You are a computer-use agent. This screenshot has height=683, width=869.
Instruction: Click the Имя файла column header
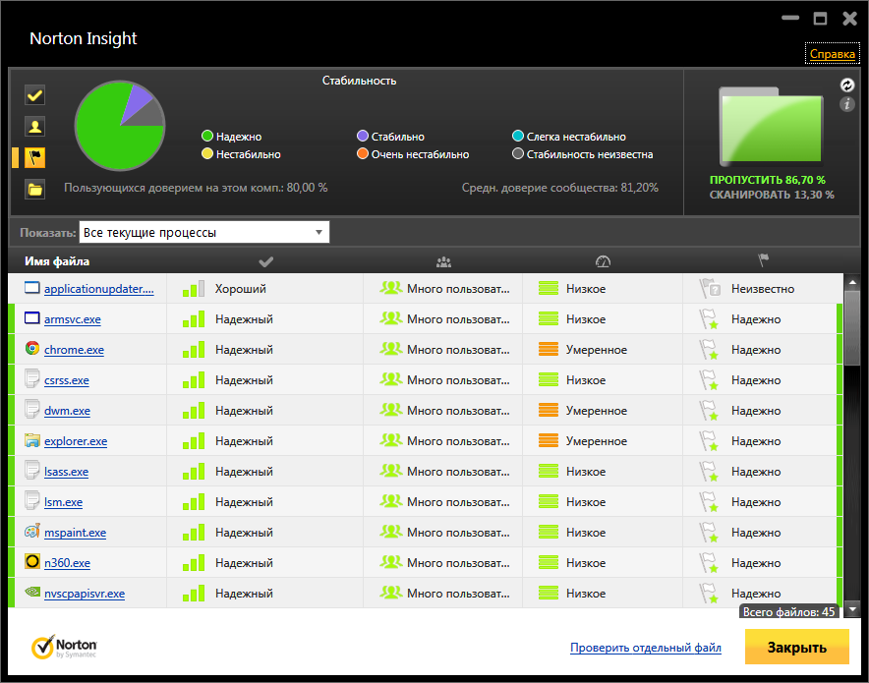click(57, 261)
